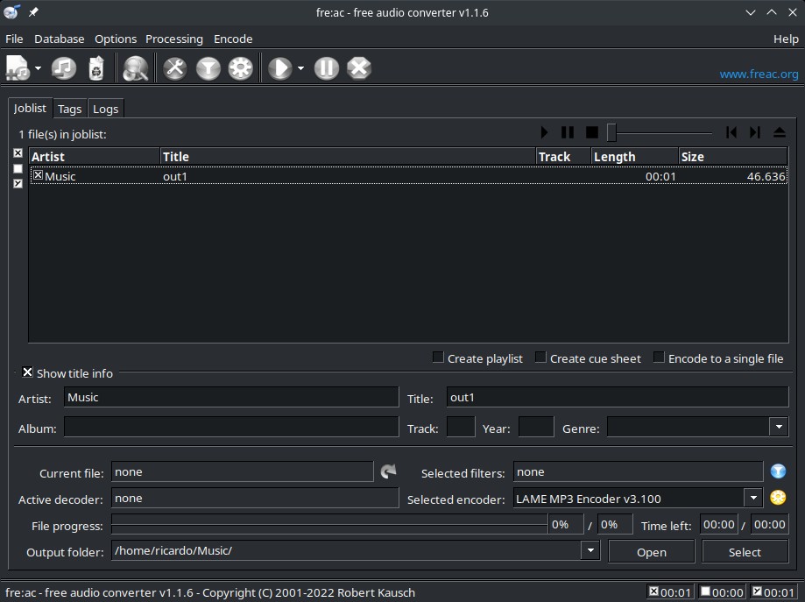Click the 46.636 size value in joblist
805x602 pixels.
coord(766,176)
